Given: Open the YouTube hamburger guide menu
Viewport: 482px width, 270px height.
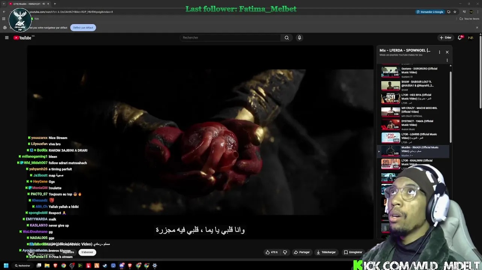Looking at the screenshot, I should 7,37.
